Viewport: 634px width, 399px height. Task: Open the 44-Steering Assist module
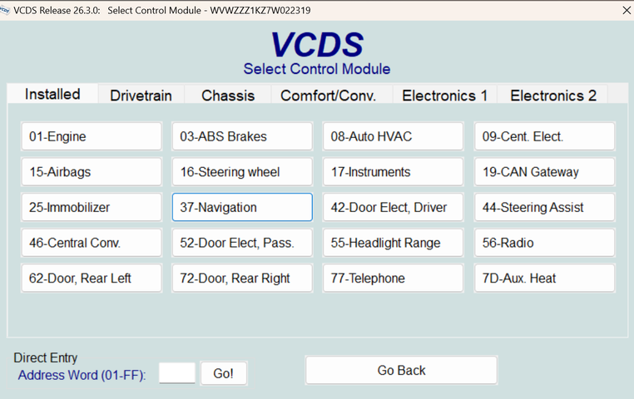545,207
